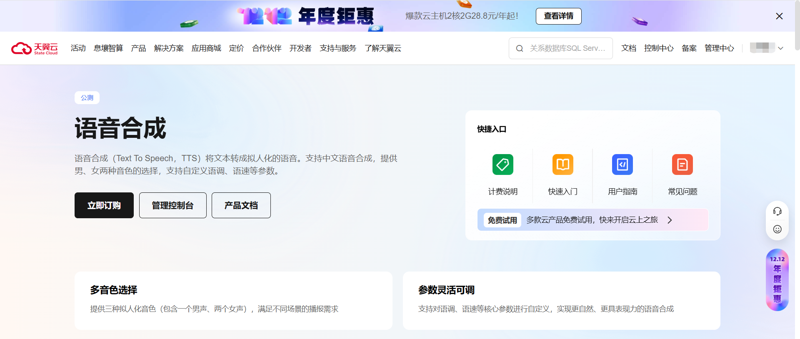Open the blue 用户指南 code icon
The image size is (800, 339).
622,165
